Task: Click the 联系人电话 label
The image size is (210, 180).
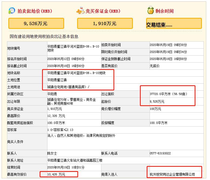Action: pyautogui.click(x=109, y=153)
